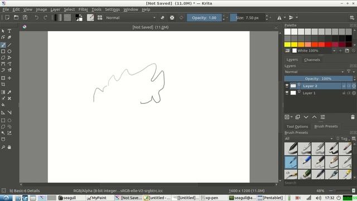Viewport: 357px width, 201px height.
Task: Undo last action in toolbar
Action: pyautogui.click(x=36, y=17)
